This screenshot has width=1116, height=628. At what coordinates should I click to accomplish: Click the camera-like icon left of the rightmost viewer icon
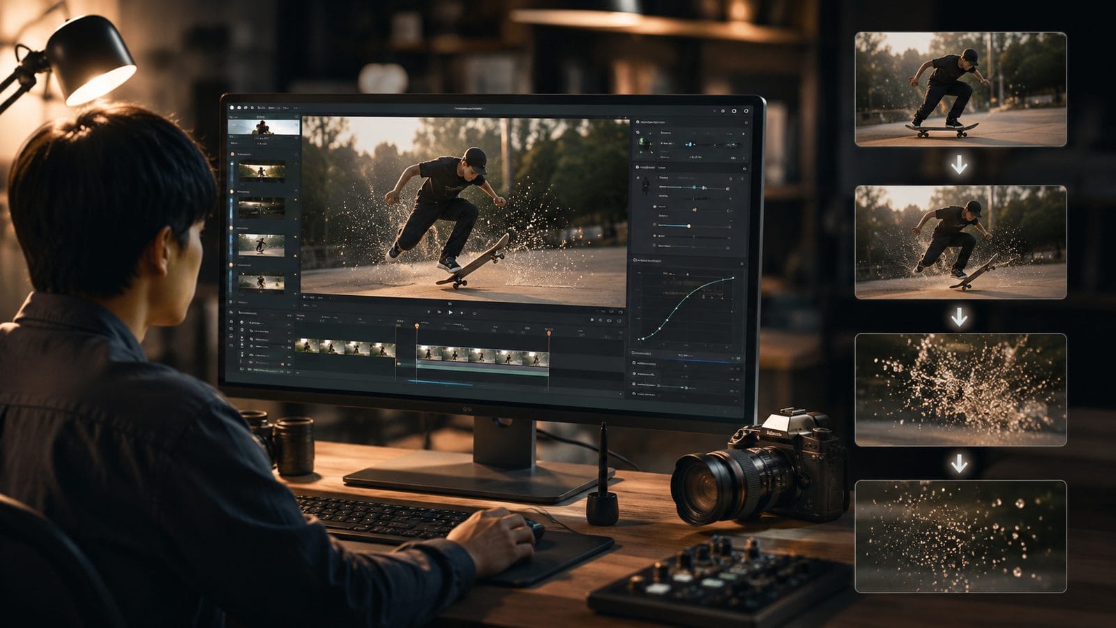[x=611, y=312]
